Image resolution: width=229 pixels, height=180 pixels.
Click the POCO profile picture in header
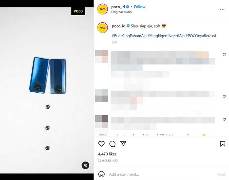click(102, 9)
